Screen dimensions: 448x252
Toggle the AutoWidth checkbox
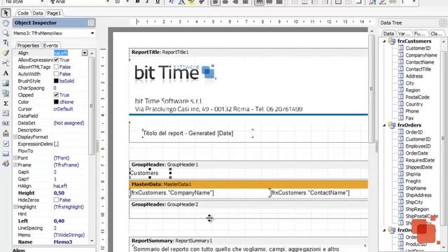tap(56, 74)
